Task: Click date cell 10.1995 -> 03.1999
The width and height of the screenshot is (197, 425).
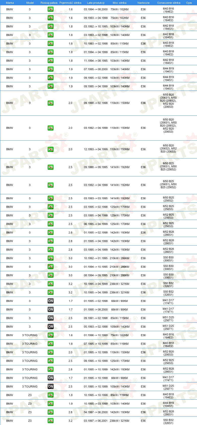Action: tap(96, 404)
